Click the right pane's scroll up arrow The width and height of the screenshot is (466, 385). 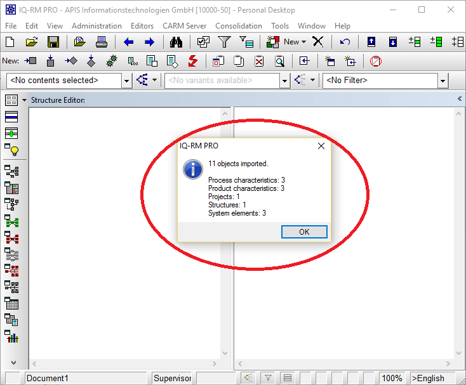458,114
